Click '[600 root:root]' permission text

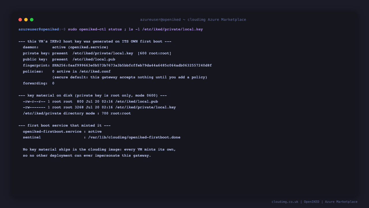(155, 53)
